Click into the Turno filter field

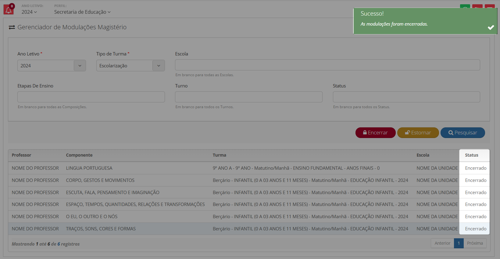pyautogui.click(x=248, y=97)
